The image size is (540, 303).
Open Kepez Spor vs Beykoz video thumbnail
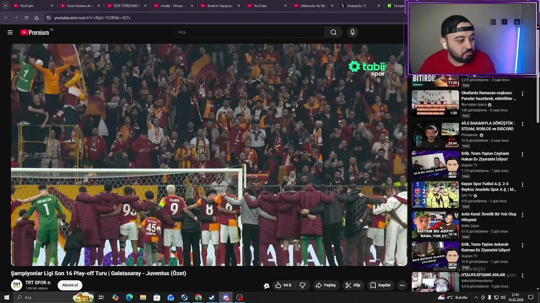pyautogui.click(x=435, y=194)
